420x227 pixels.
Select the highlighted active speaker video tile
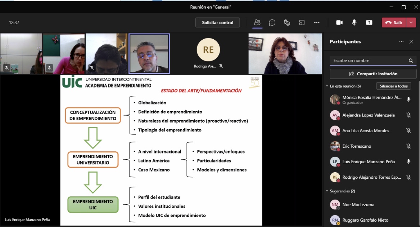(x=149, y=54)
